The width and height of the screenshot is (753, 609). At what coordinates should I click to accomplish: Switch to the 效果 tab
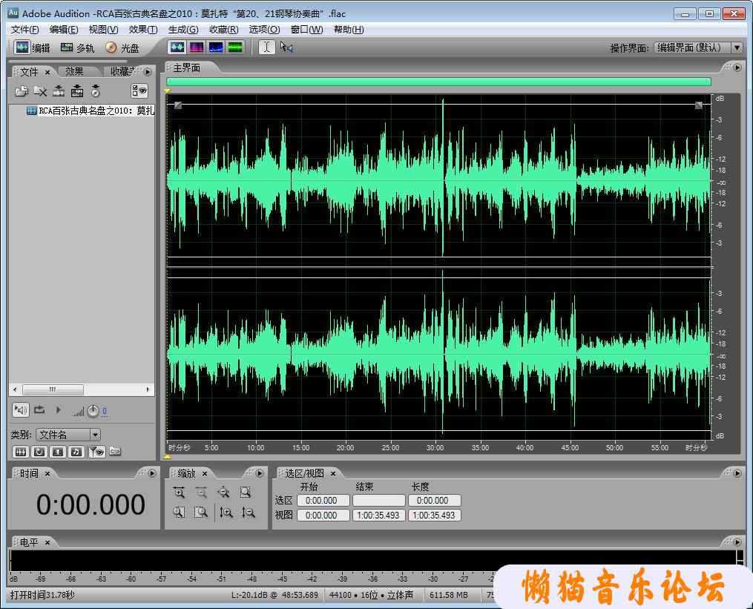tap(74, 71)
